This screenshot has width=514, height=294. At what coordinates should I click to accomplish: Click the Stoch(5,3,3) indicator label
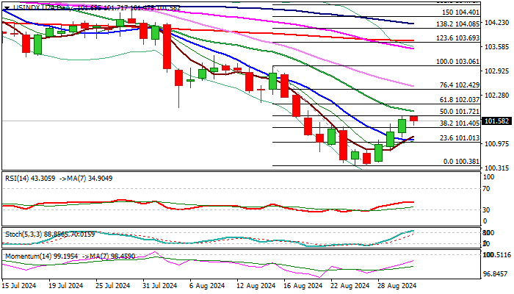(50, 234)
